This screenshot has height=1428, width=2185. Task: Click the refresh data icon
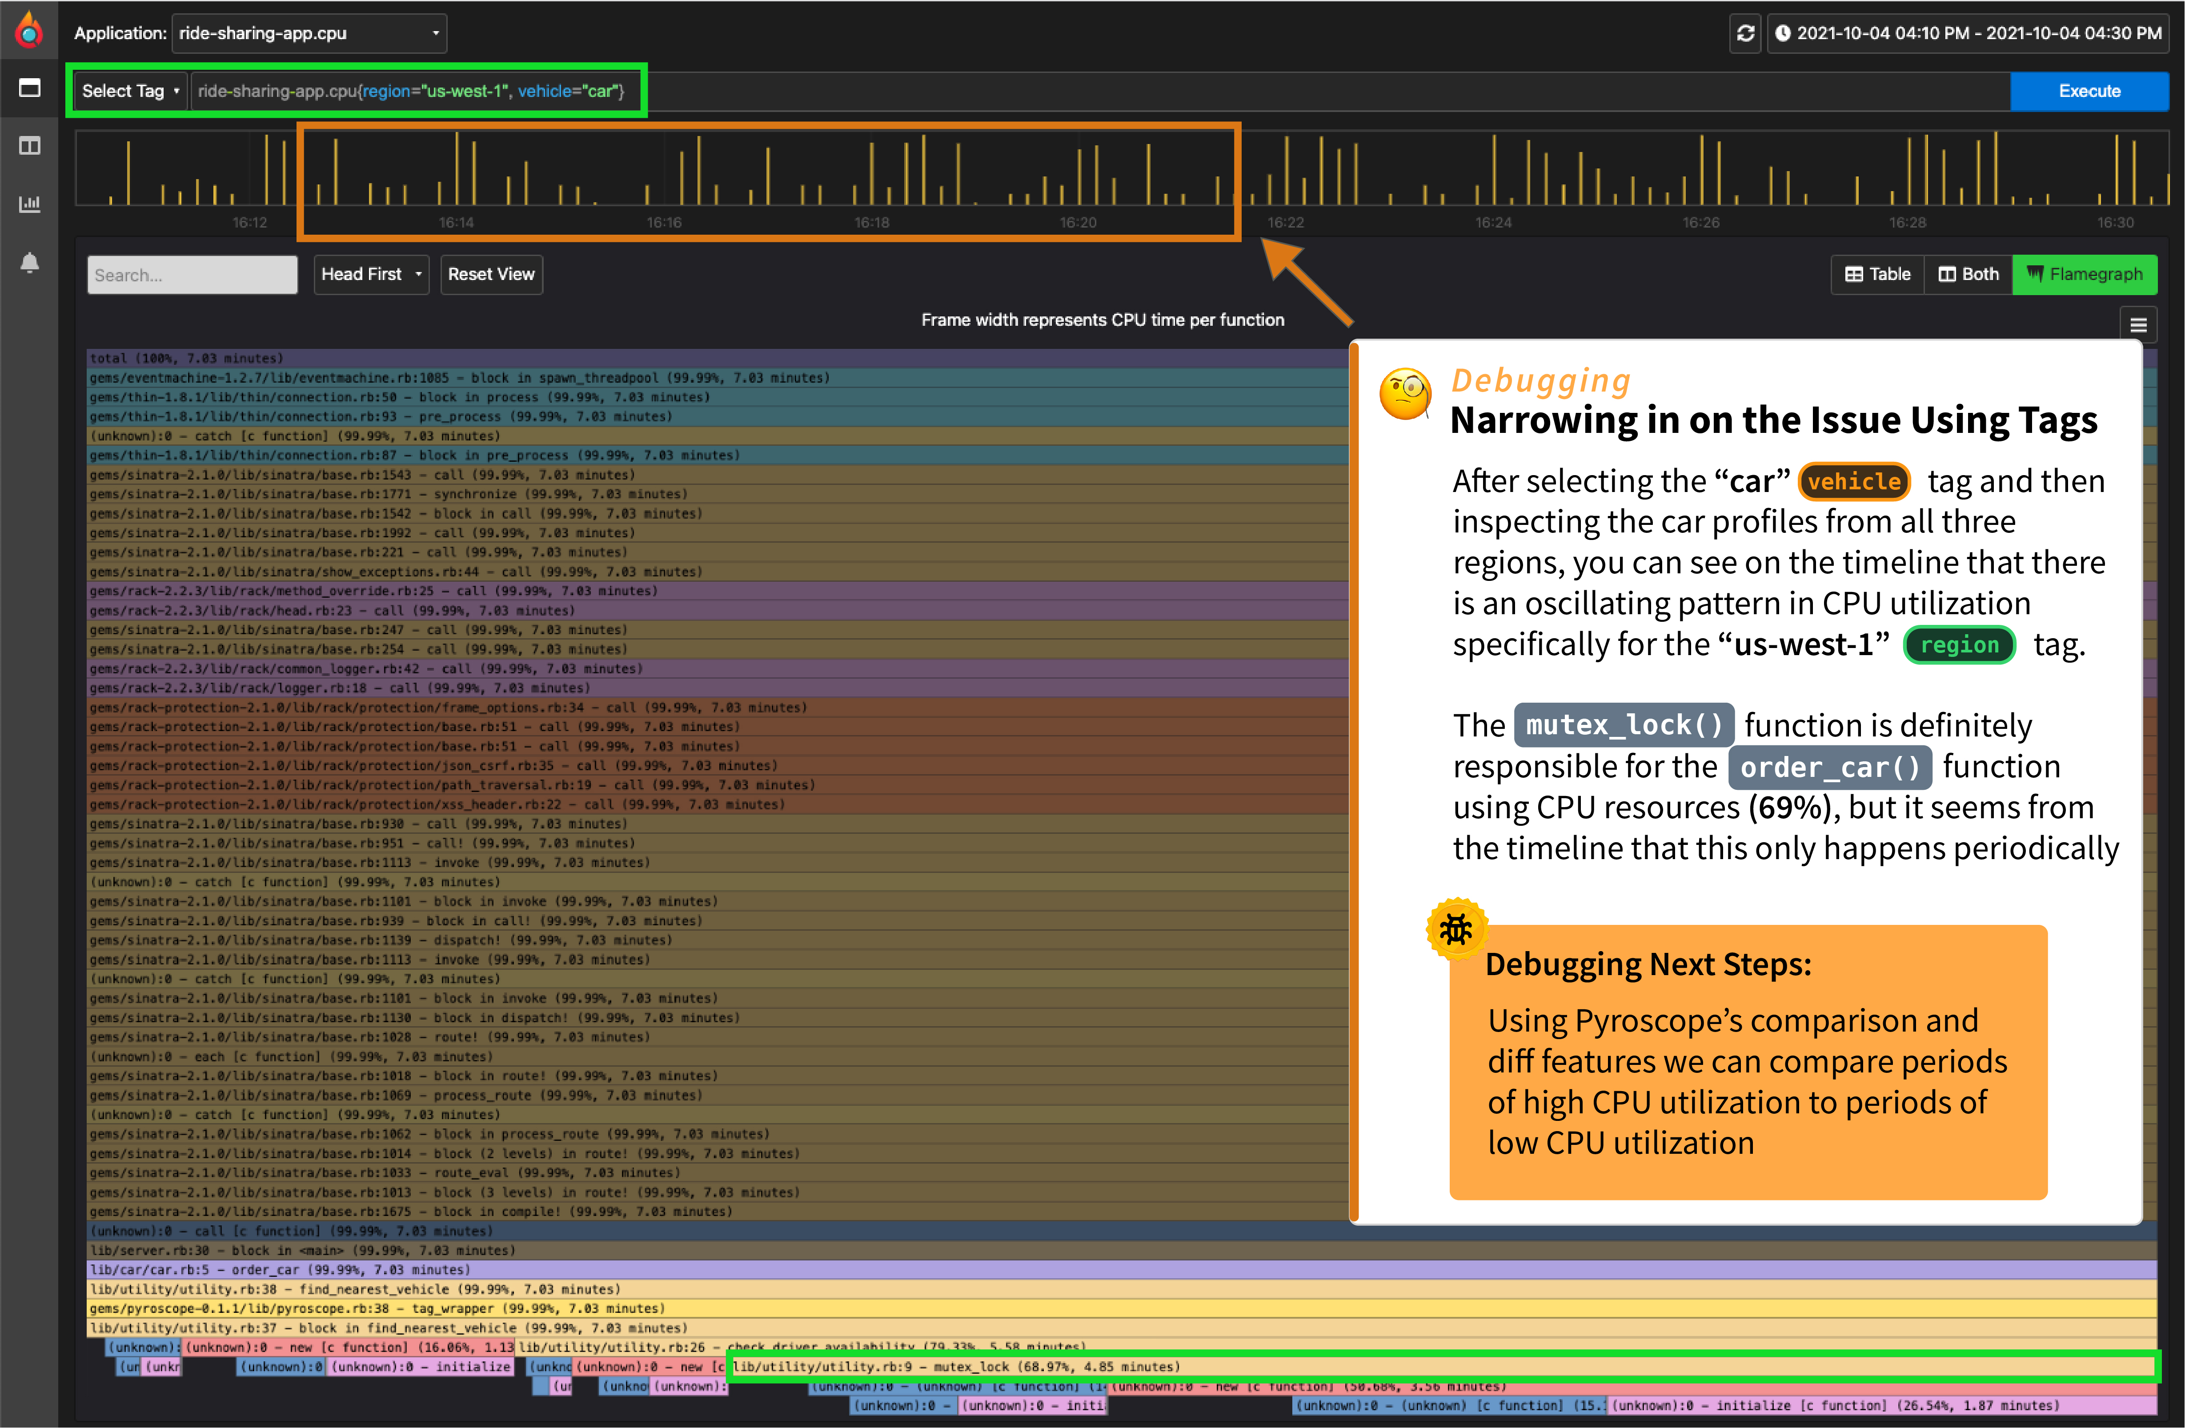coord(1745,33)
